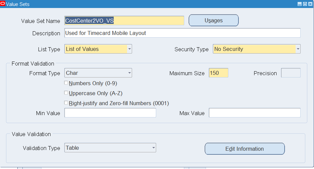This screenshot has width=314, height=169.
Task: Click into the Maximum Size field
Action: 218,73
